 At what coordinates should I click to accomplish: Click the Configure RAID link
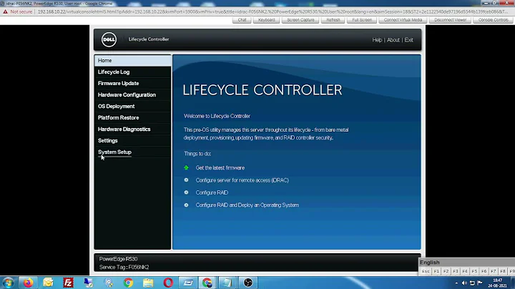click(212, 192)
